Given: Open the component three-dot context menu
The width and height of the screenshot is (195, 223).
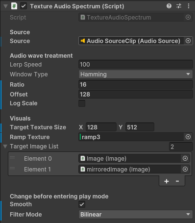Looking at the screenshot, I should tap(189, 6).
